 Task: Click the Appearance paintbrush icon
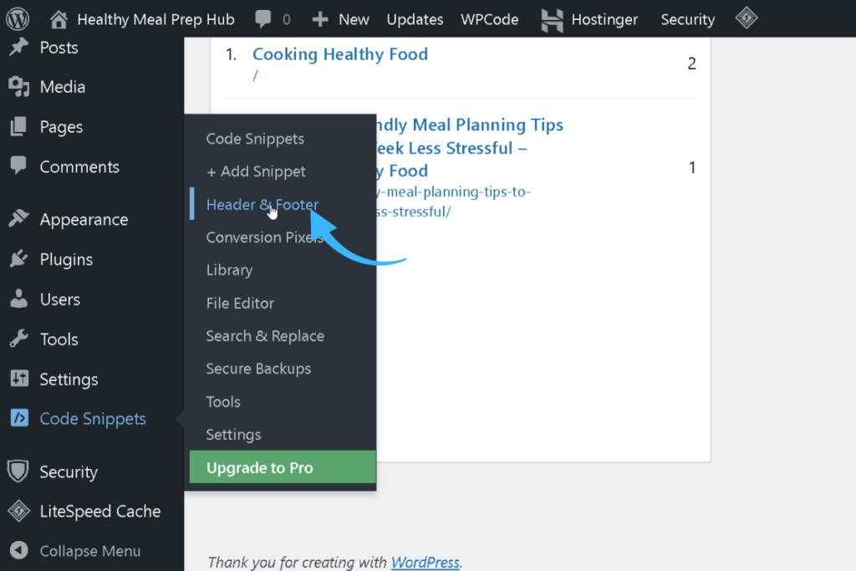coord(18,218)
